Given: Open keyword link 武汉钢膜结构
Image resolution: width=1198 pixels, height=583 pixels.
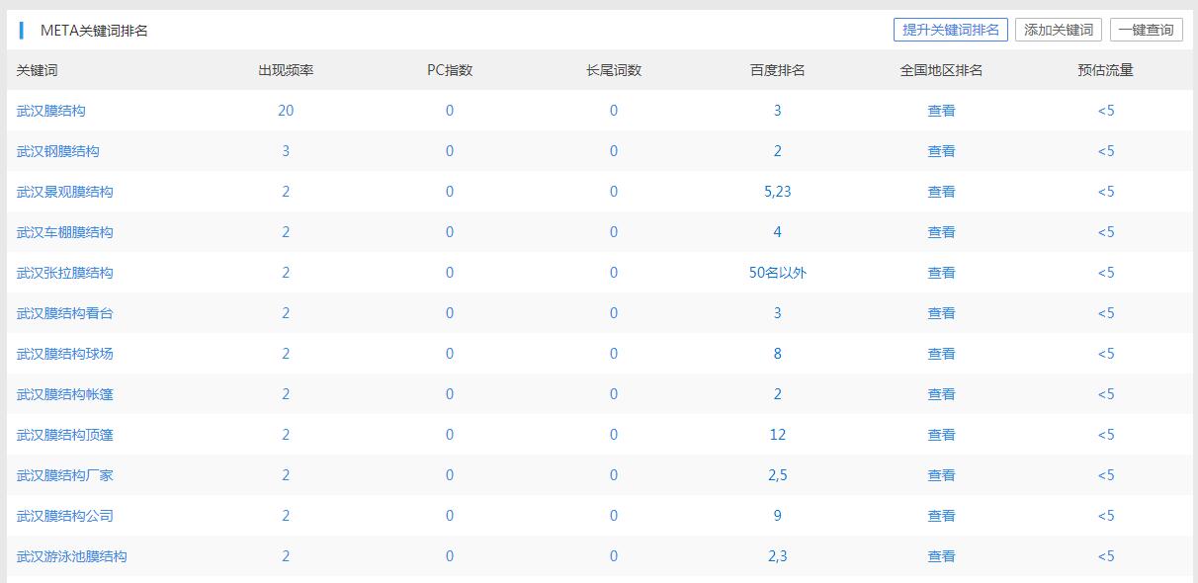Looking at the screenshot, I should coord(58,151).
